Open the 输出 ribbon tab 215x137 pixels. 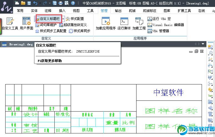(x=118, y=11)
